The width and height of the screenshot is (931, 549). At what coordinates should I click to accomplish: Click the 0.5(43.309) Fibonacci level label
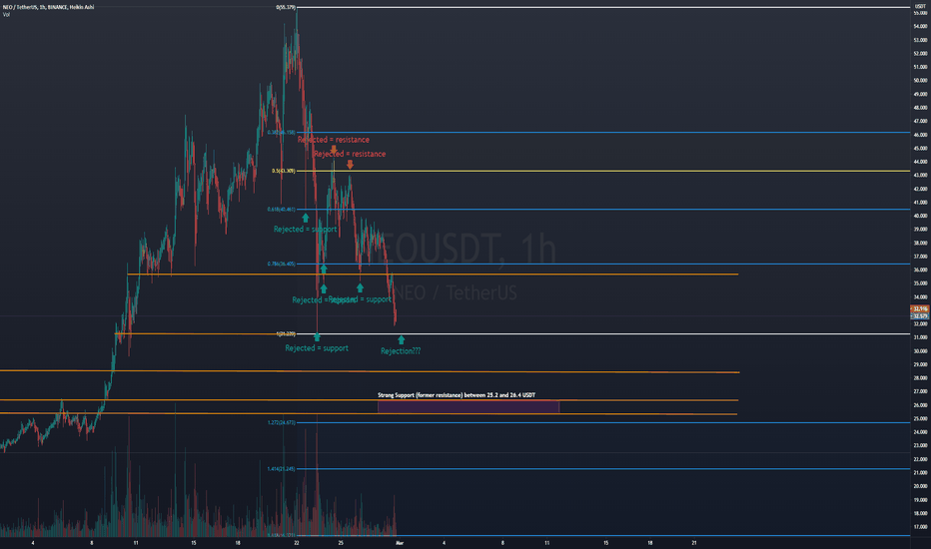[284, 171]
